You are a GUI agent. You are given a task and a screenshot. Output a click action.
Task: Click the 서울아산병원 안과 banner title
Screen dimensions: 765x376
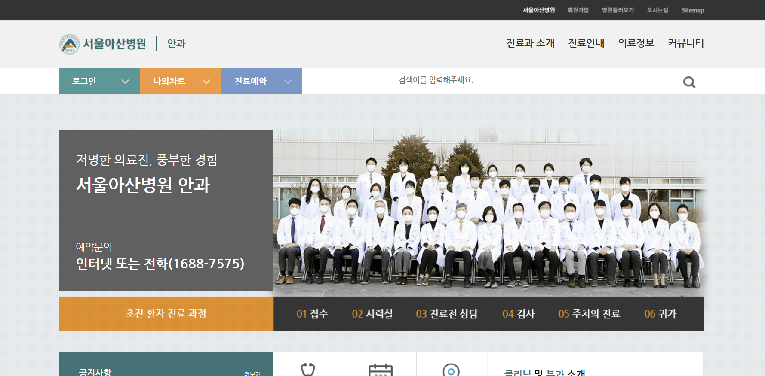[x=143, y=185]
